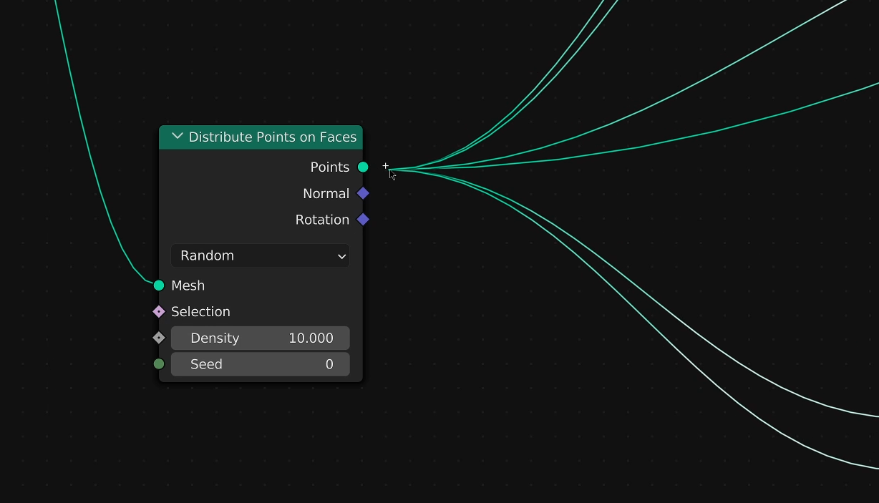Click the Seed value field
This screenshot has width=879, height=503.
(x=260, y=364)
